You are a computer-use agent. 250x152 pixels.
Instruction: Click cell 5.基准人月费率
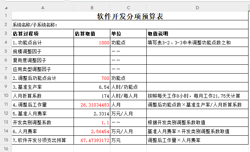(43, 114)
